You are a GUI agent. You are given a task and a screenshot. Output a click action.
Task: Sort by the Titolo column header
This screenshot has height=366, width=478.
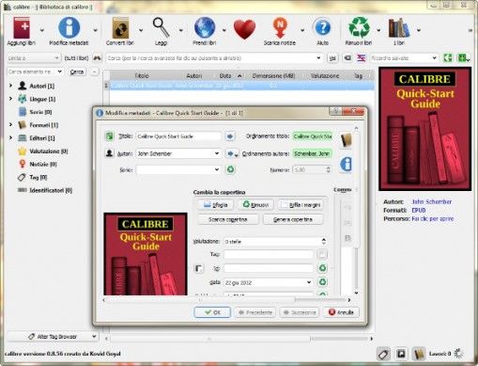(x=142, y=75)
